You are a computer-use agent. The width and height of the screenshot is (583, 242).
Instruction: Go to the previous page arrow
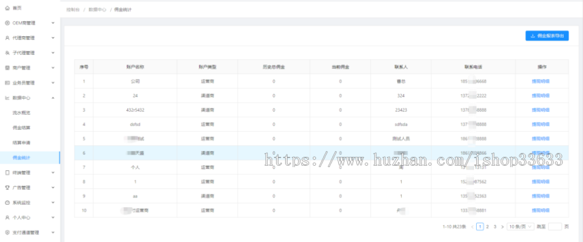[472, 227]
